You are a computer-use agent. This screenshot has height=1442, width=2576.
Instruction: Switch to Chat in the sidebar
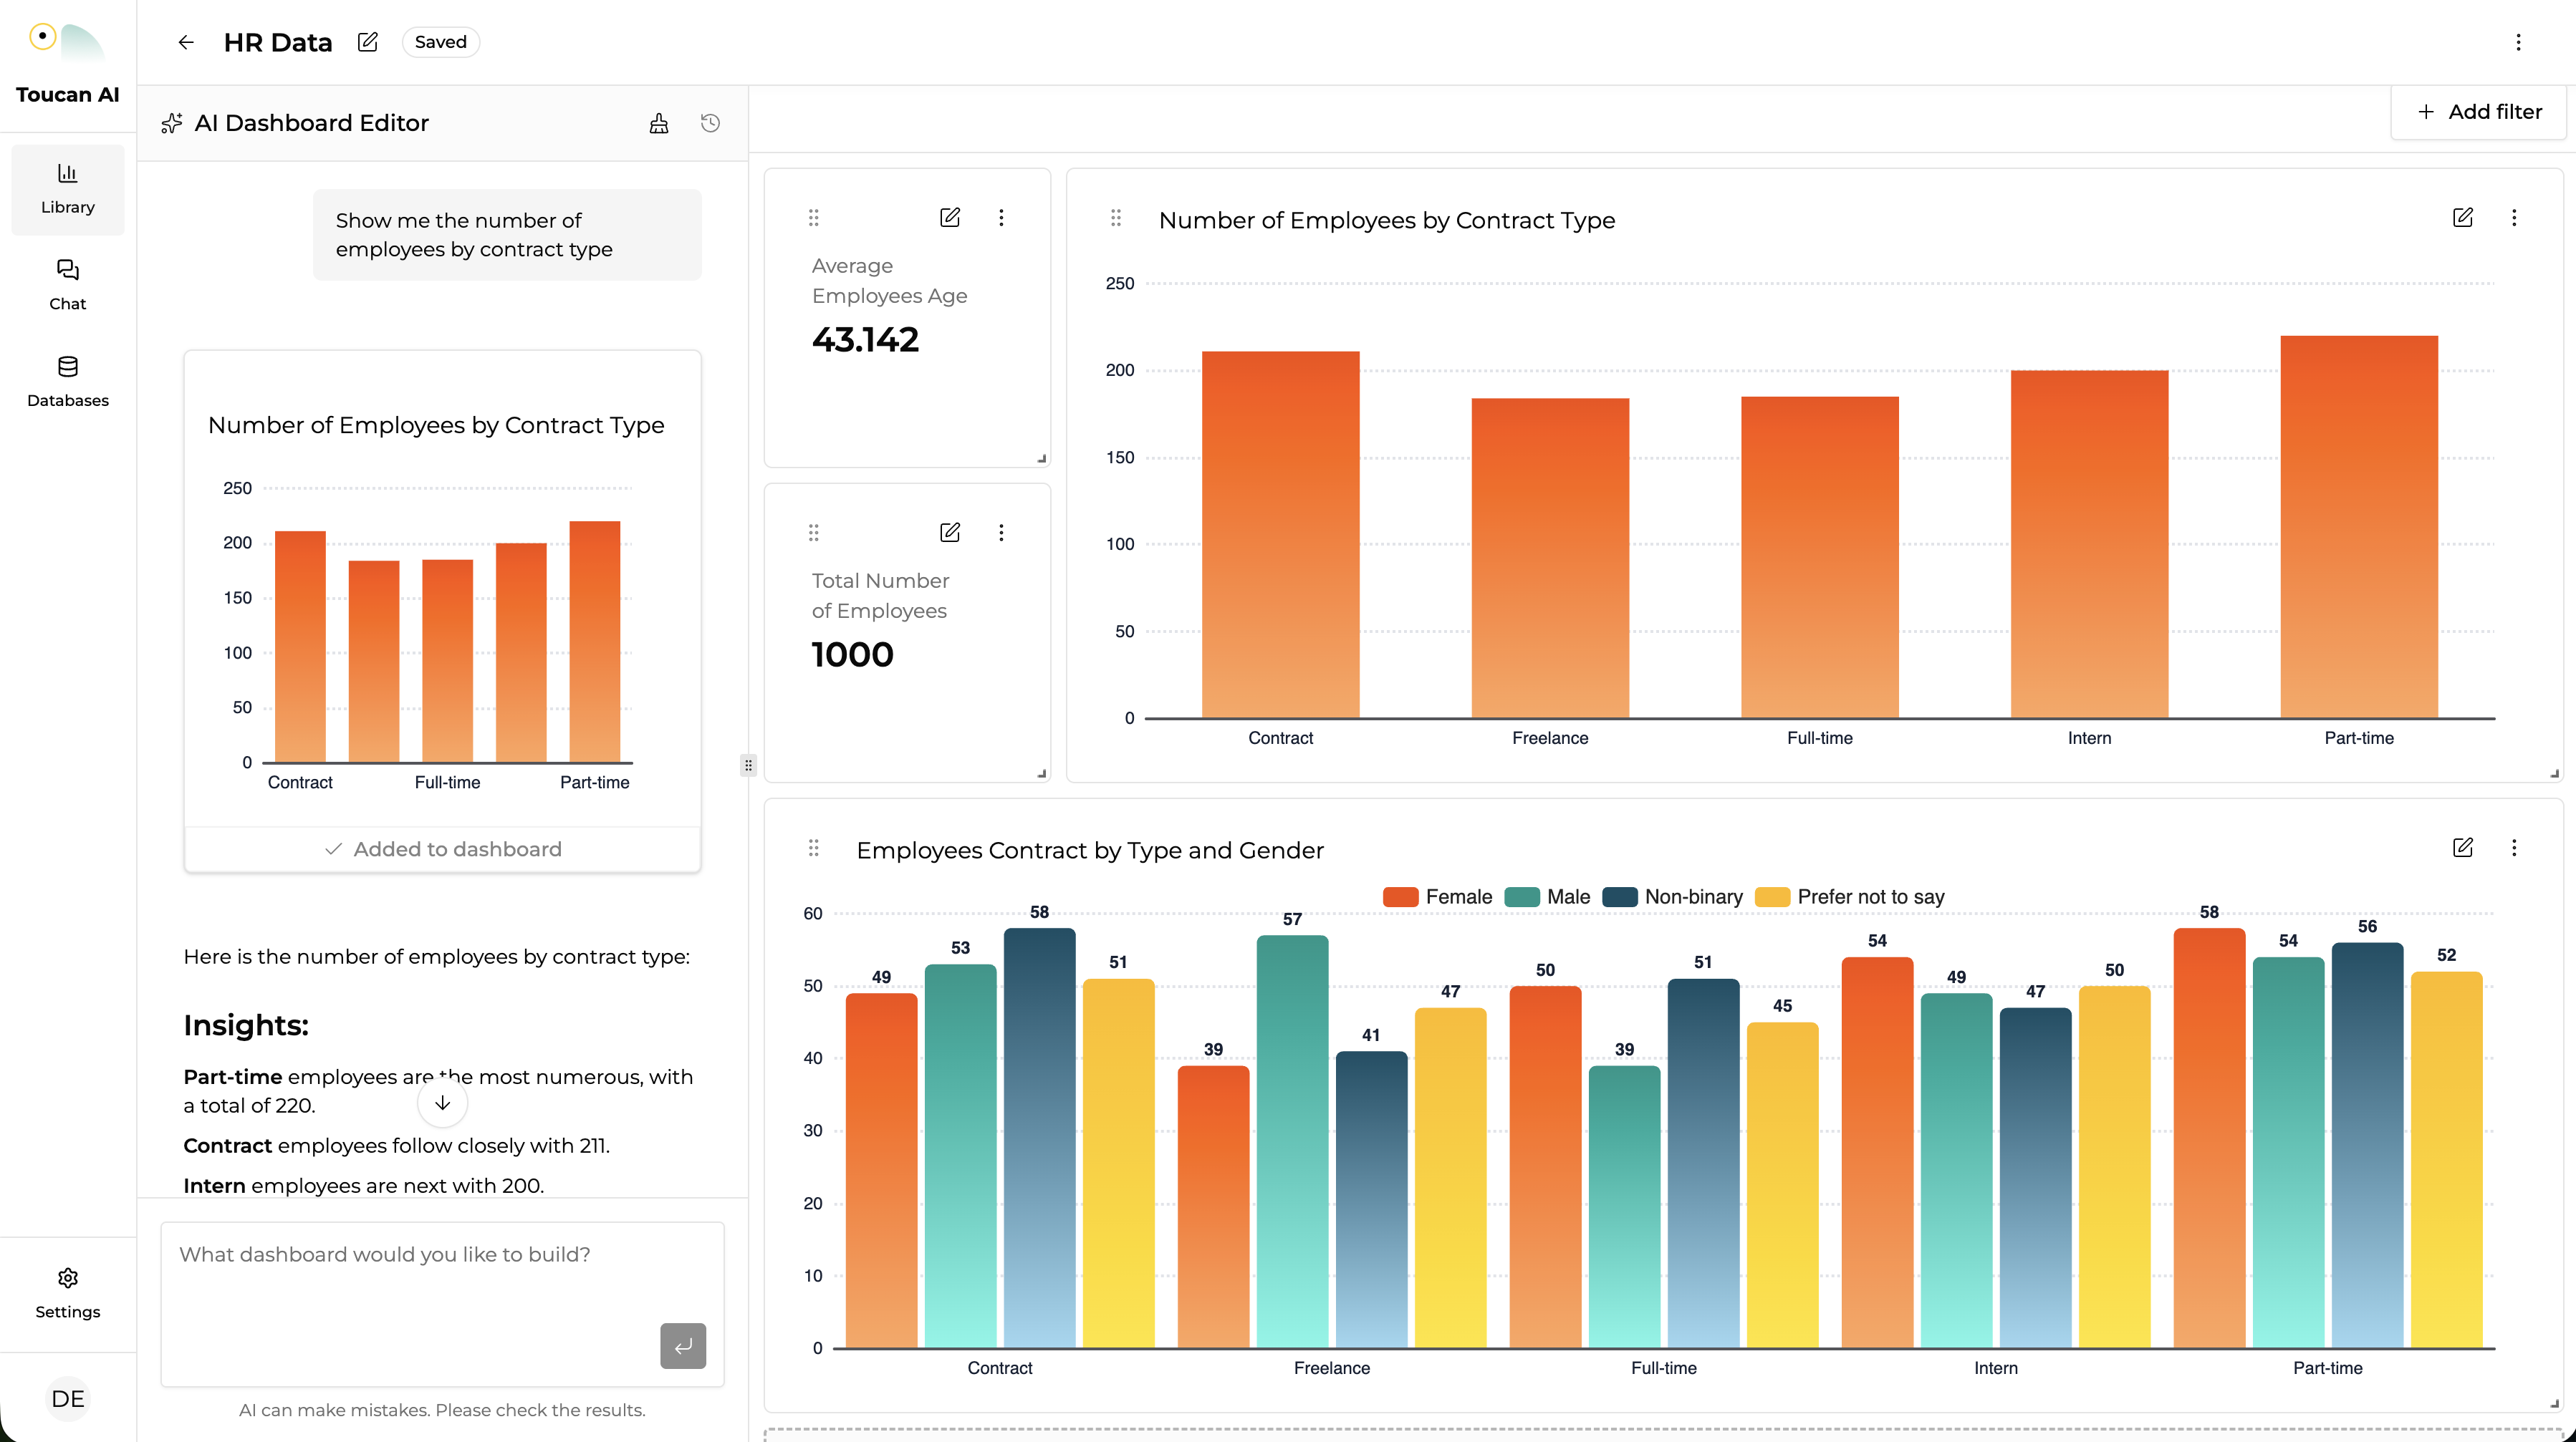tap(66, 284)
